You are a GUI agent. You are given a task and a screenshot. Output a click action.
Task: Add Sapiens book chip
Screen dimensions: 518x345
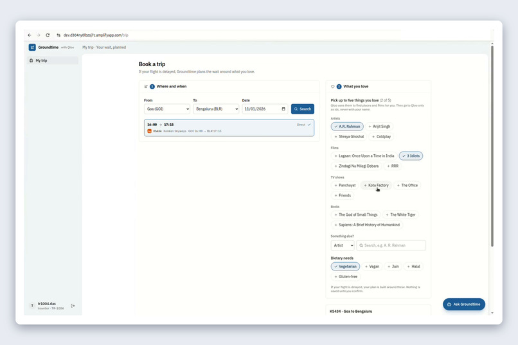[367, 225]
